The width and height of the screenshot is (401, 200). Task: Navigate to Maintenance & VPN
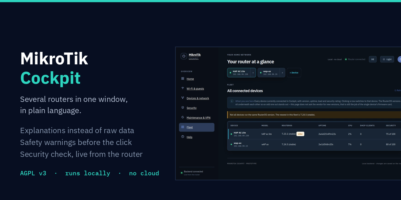tap(198, 118)
